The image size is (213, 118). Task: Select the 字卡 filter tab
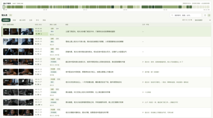pyautogui.click(x=37, y=20)
